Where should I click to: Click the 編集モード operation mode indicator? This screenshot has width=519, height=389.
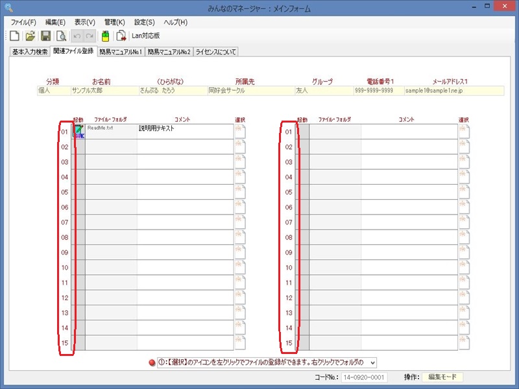point(442,377)
